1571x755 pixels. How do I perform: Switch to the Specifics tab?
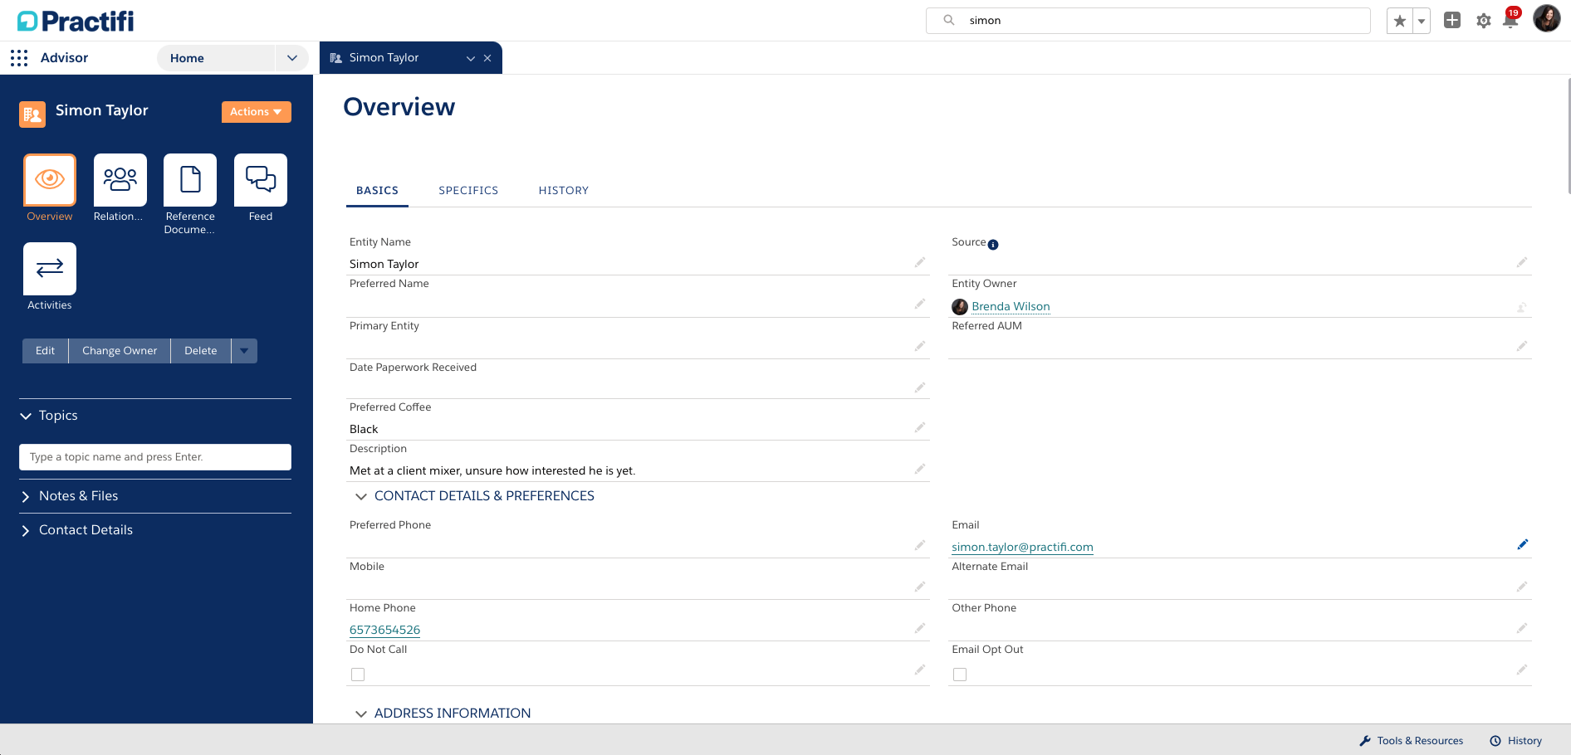point(468,191)
